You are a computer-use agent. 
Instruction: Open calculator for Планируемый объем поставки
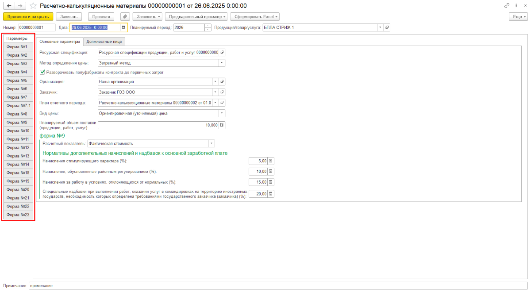pyautogui.click(x=222, y=125)
